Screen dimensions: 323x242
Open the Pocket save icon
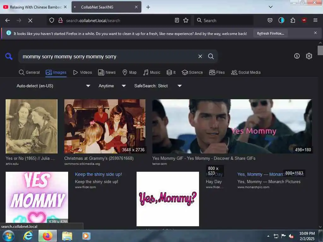[270, 20]
